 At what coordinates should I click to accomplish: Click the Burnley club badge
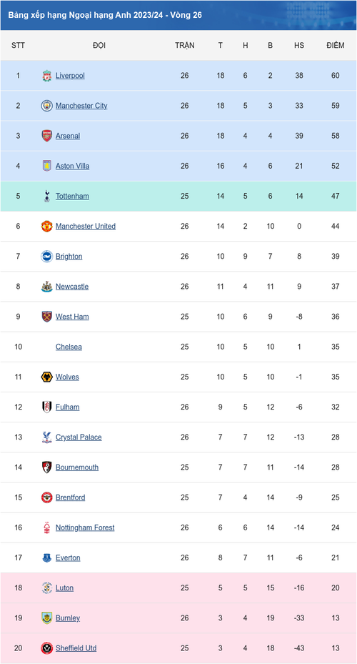point(47,618)
